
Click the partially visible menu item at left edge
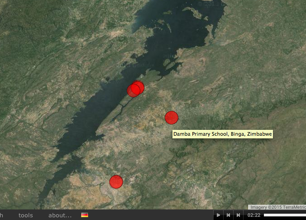pos(1,215)
